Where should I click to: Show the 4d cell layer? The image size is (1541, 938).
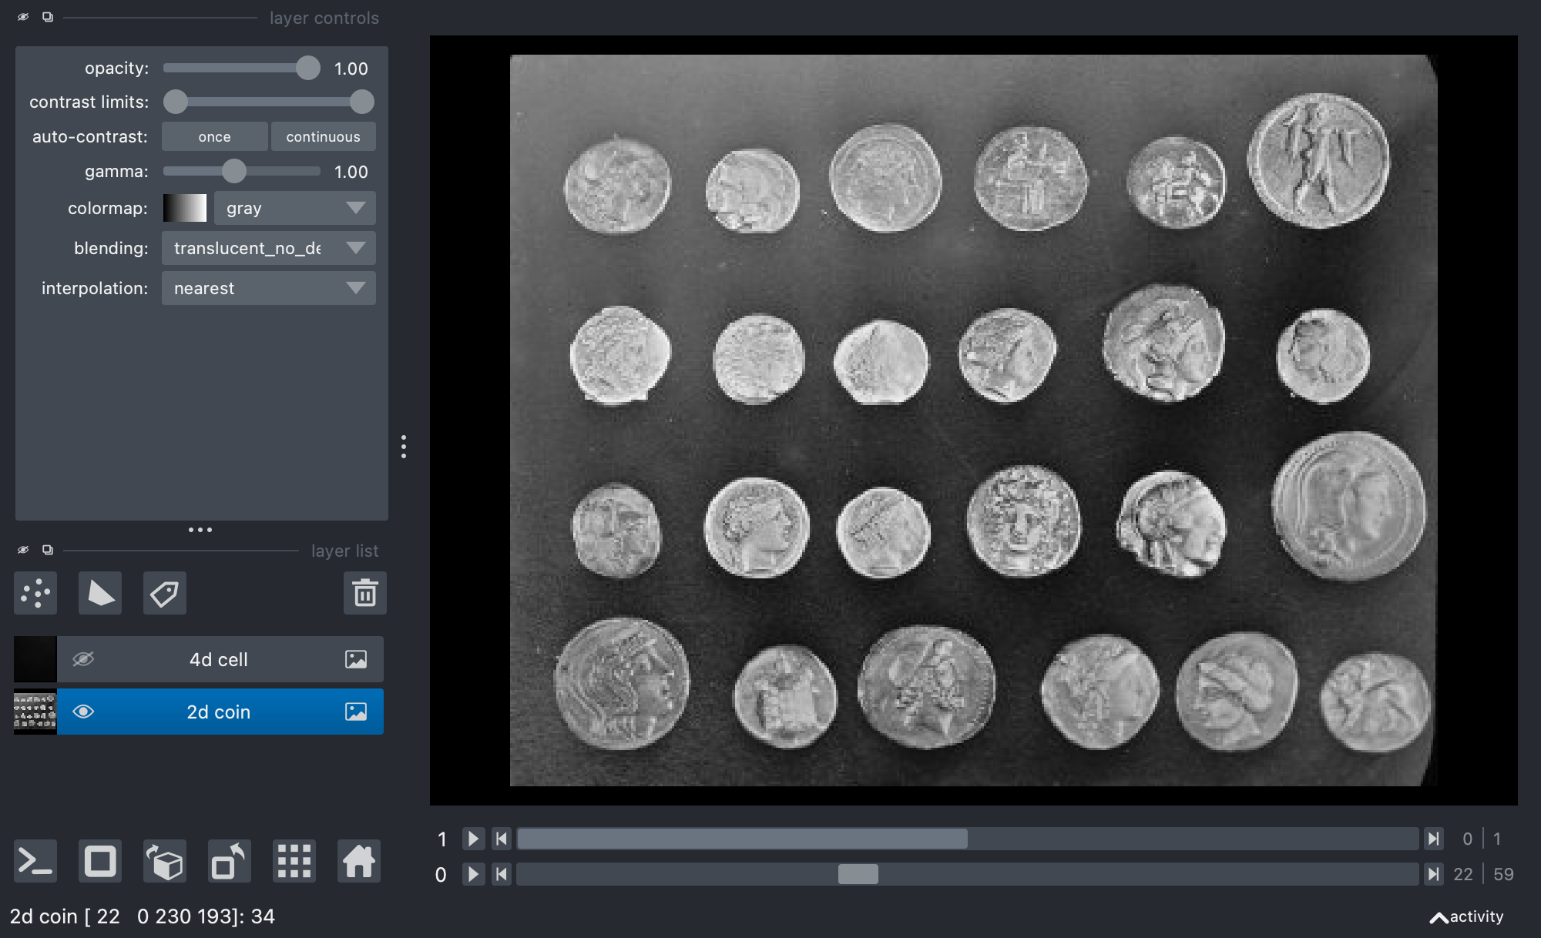click(83, 659)
